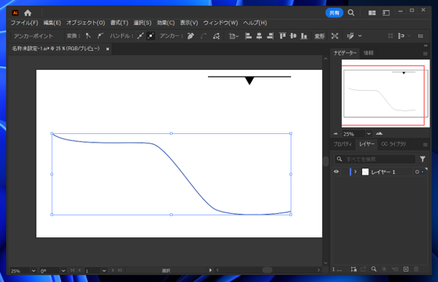This screenshot has height=282, width=438.
Task: Open navigator zoom 25% dropdown arrow
Action: (x=368, y=134)
